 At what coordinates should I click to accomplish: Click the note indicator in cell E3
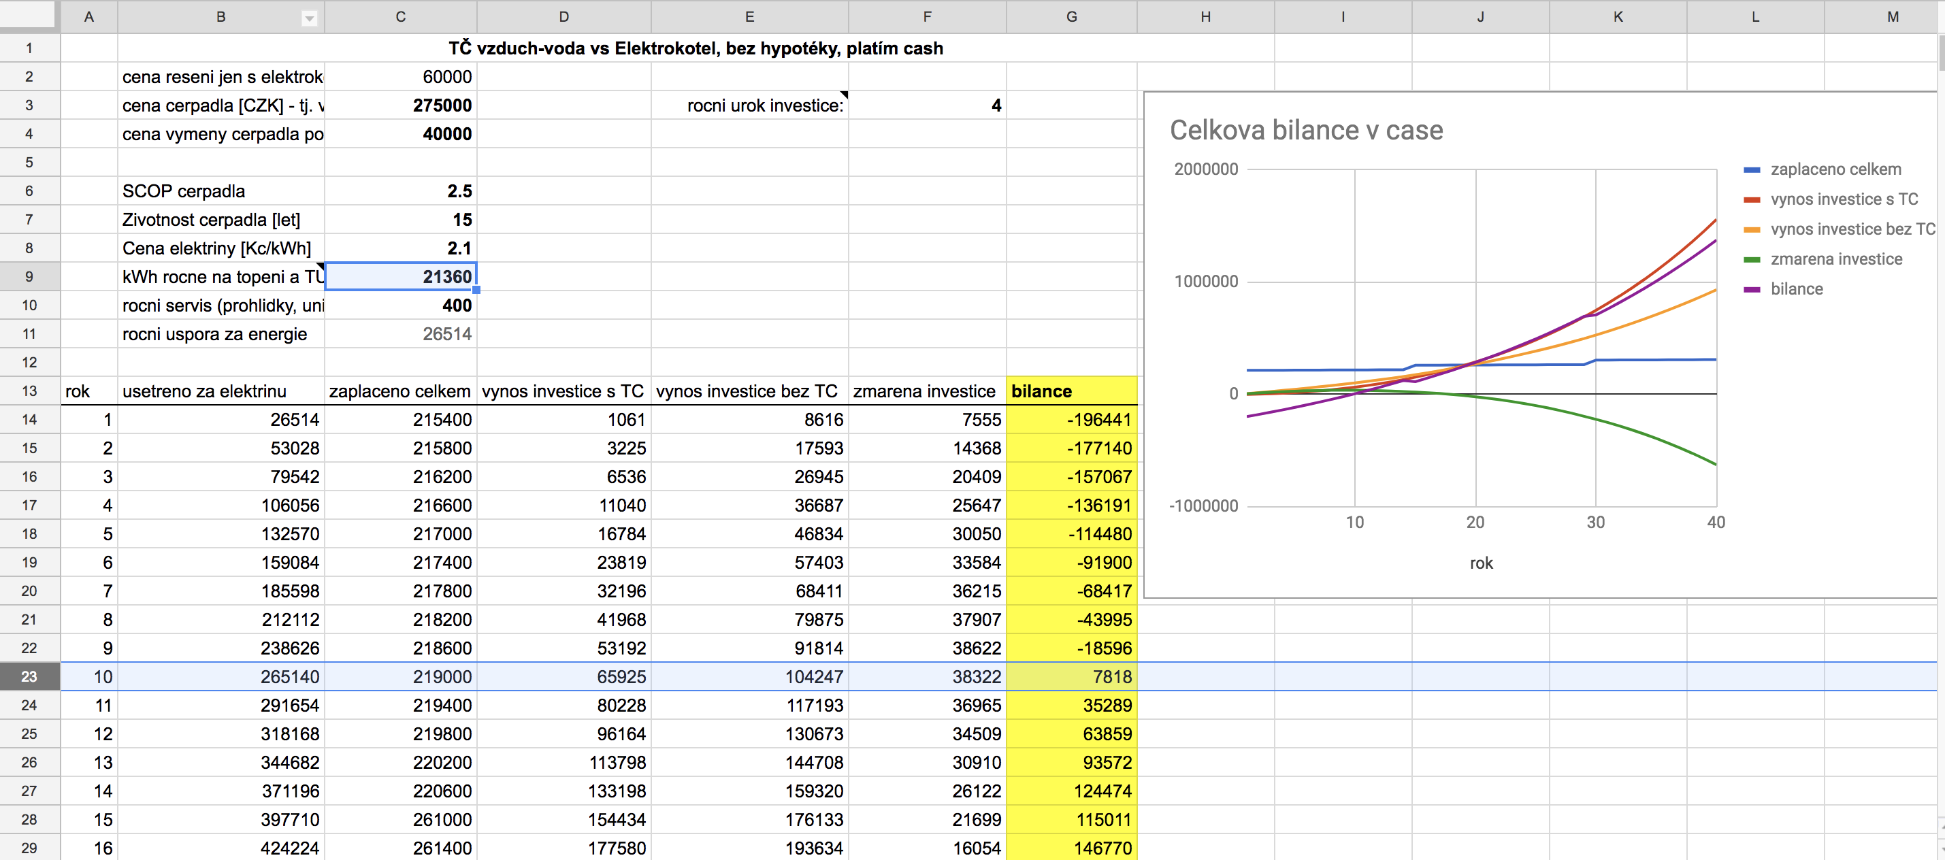844,95
